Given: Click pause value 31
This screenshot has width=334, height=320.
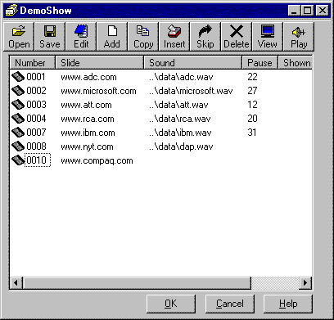Looking at the screenshot, I should pos(252,133).
